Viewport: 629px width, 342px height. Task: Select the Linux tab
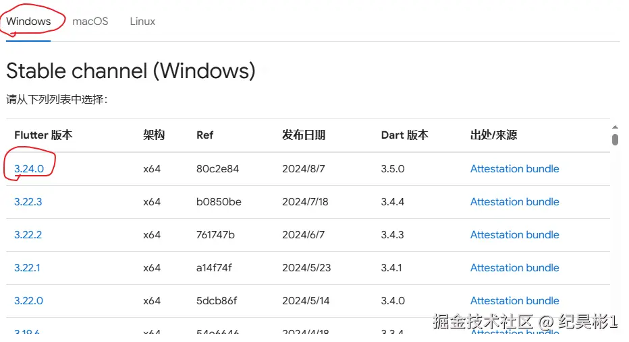click(142, 21)
